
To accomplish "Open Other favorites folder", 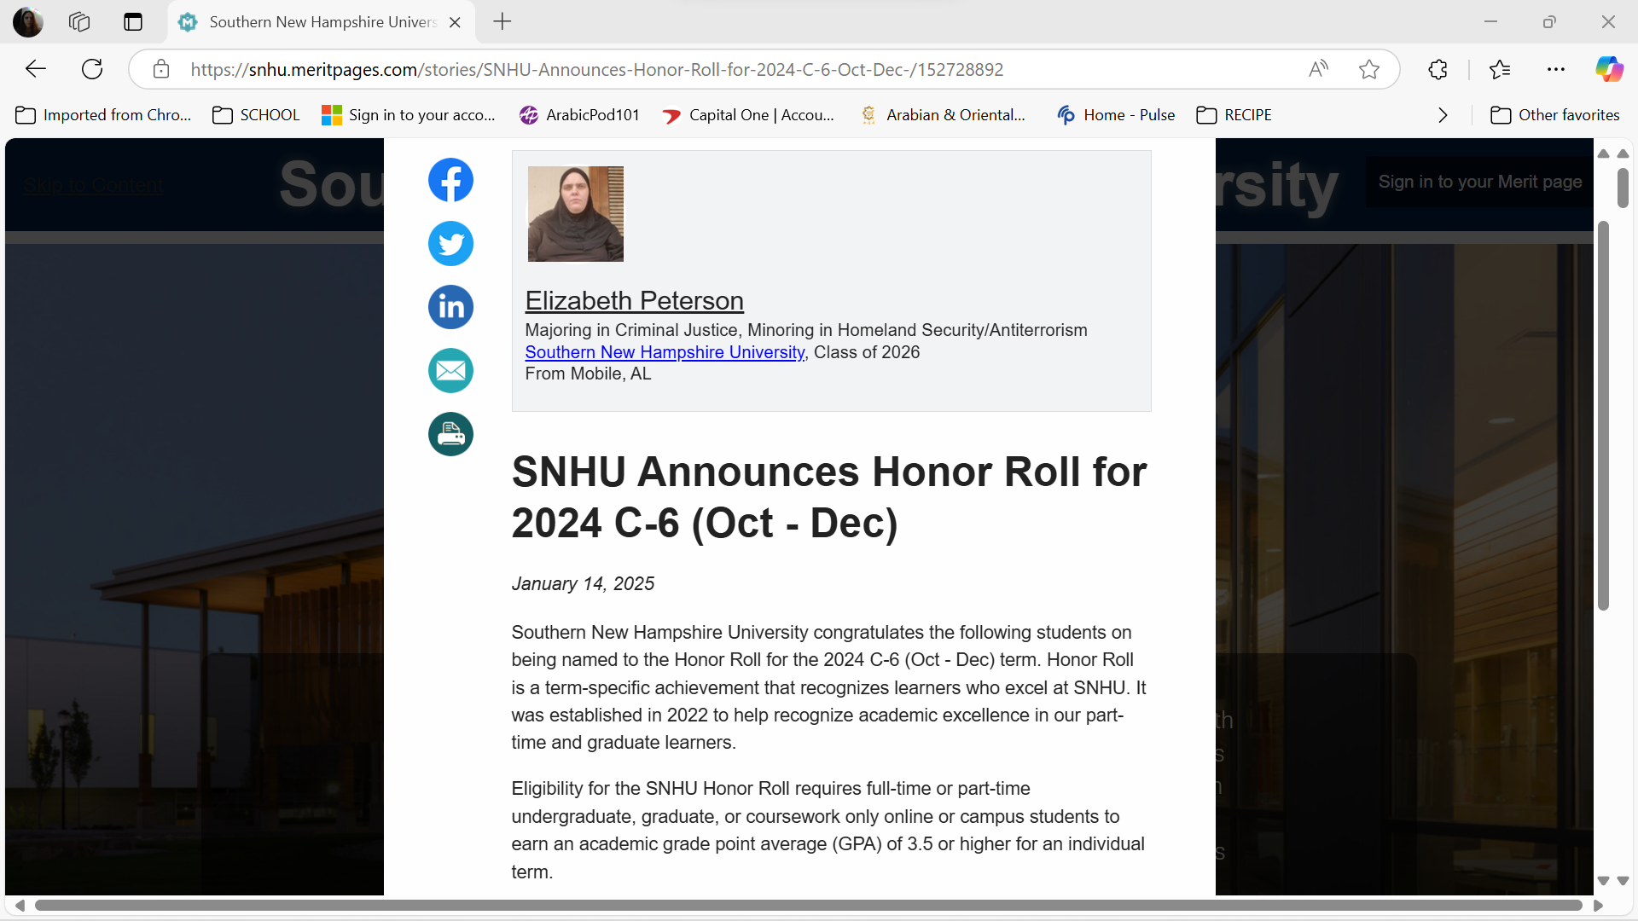I will click(1554, 115).
